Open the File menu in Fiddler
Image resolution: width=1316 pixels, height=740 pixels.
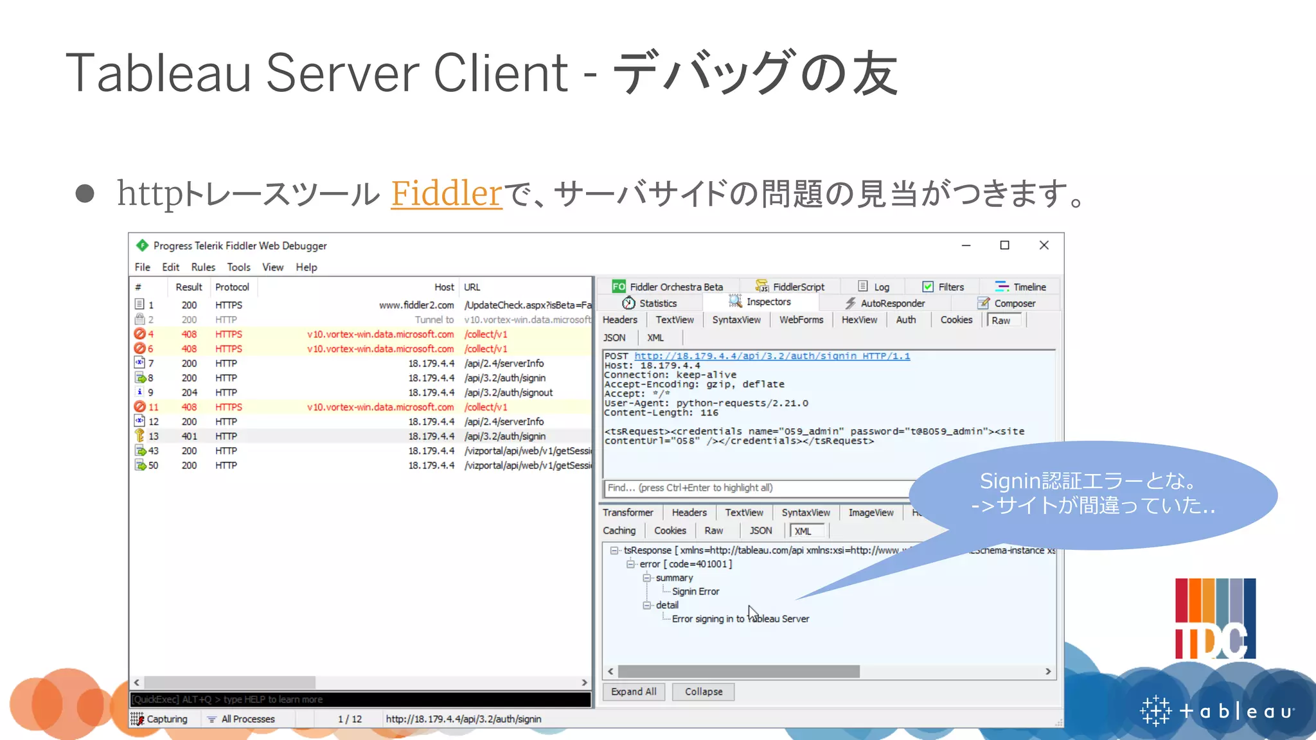coord(142,267)
